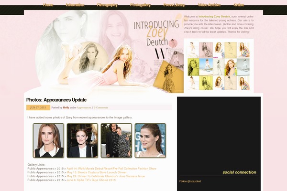The width and height of the screenshot is (287, 191).
Task: Open May 13 Bionda Castana Store Launch link
Action: point(97,172)
